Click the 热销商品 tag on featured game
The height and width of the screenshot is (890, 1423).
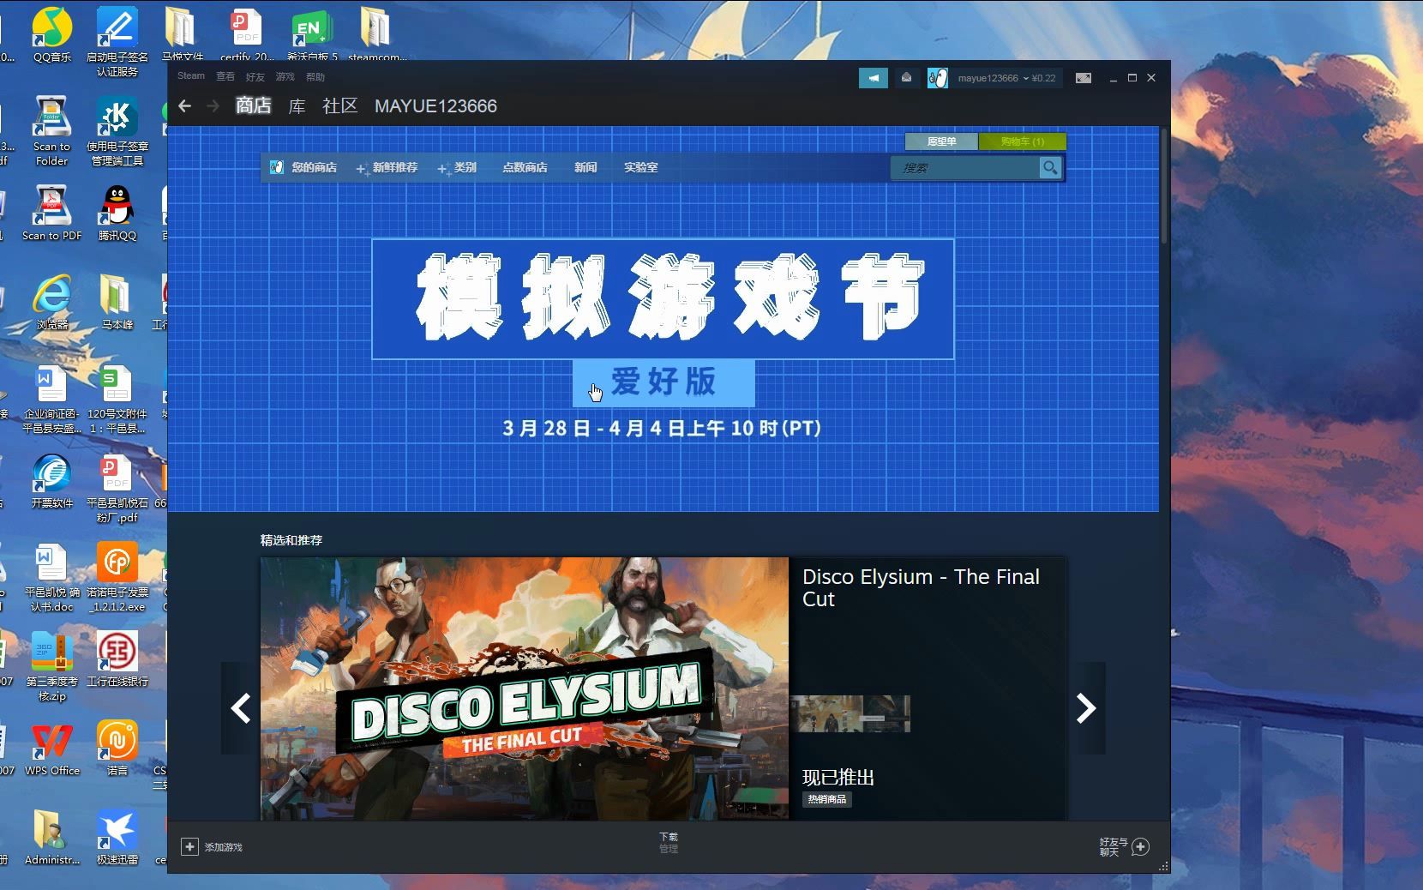click(827, 799)
